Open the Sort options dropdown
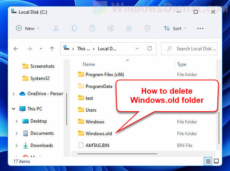230x171 pixels. (x=175, y=28)
